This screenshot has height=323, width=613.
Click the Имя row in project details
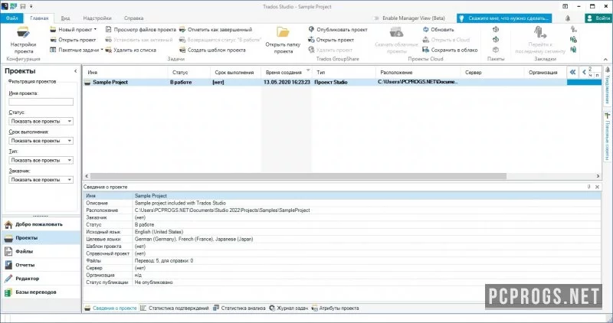(x=342, y=196)
